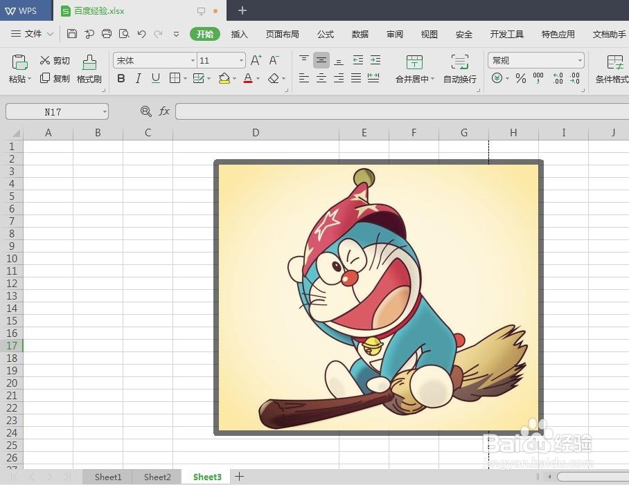Open number format 常规 dropdown
Image resolution: width=629 pixels, height=485 pixels.
click(x=580, y=60)
